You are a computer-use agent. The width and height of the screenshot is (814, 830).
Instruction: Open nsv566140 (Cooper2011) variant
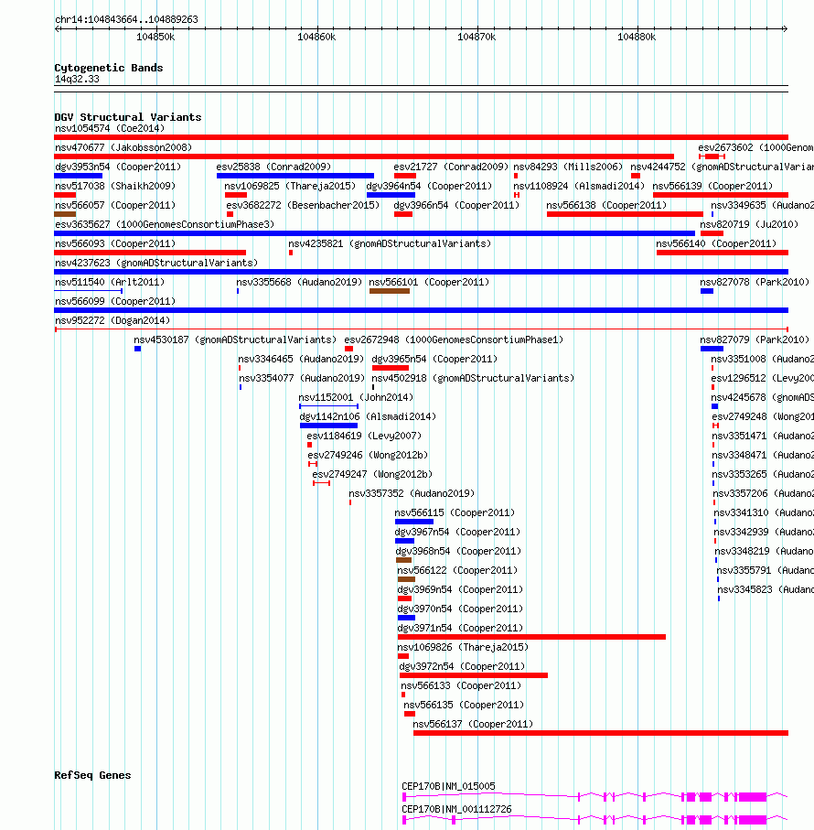(x=716, y=244)
